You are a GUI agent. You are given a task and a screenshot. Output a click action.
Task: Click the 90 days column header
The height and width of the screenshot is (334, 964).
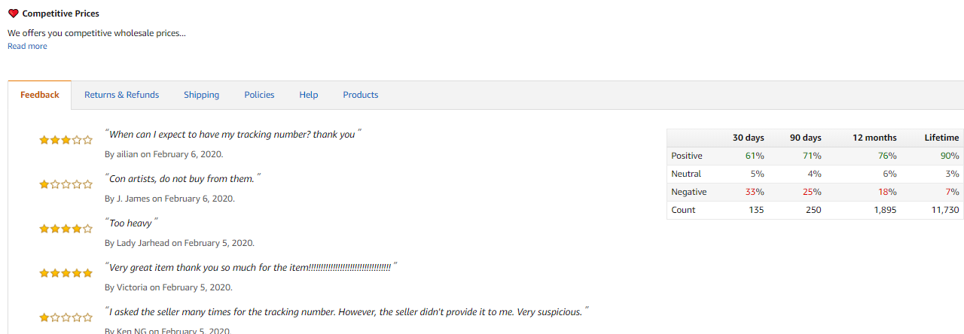pyautogui.click(x=805, y=138)
